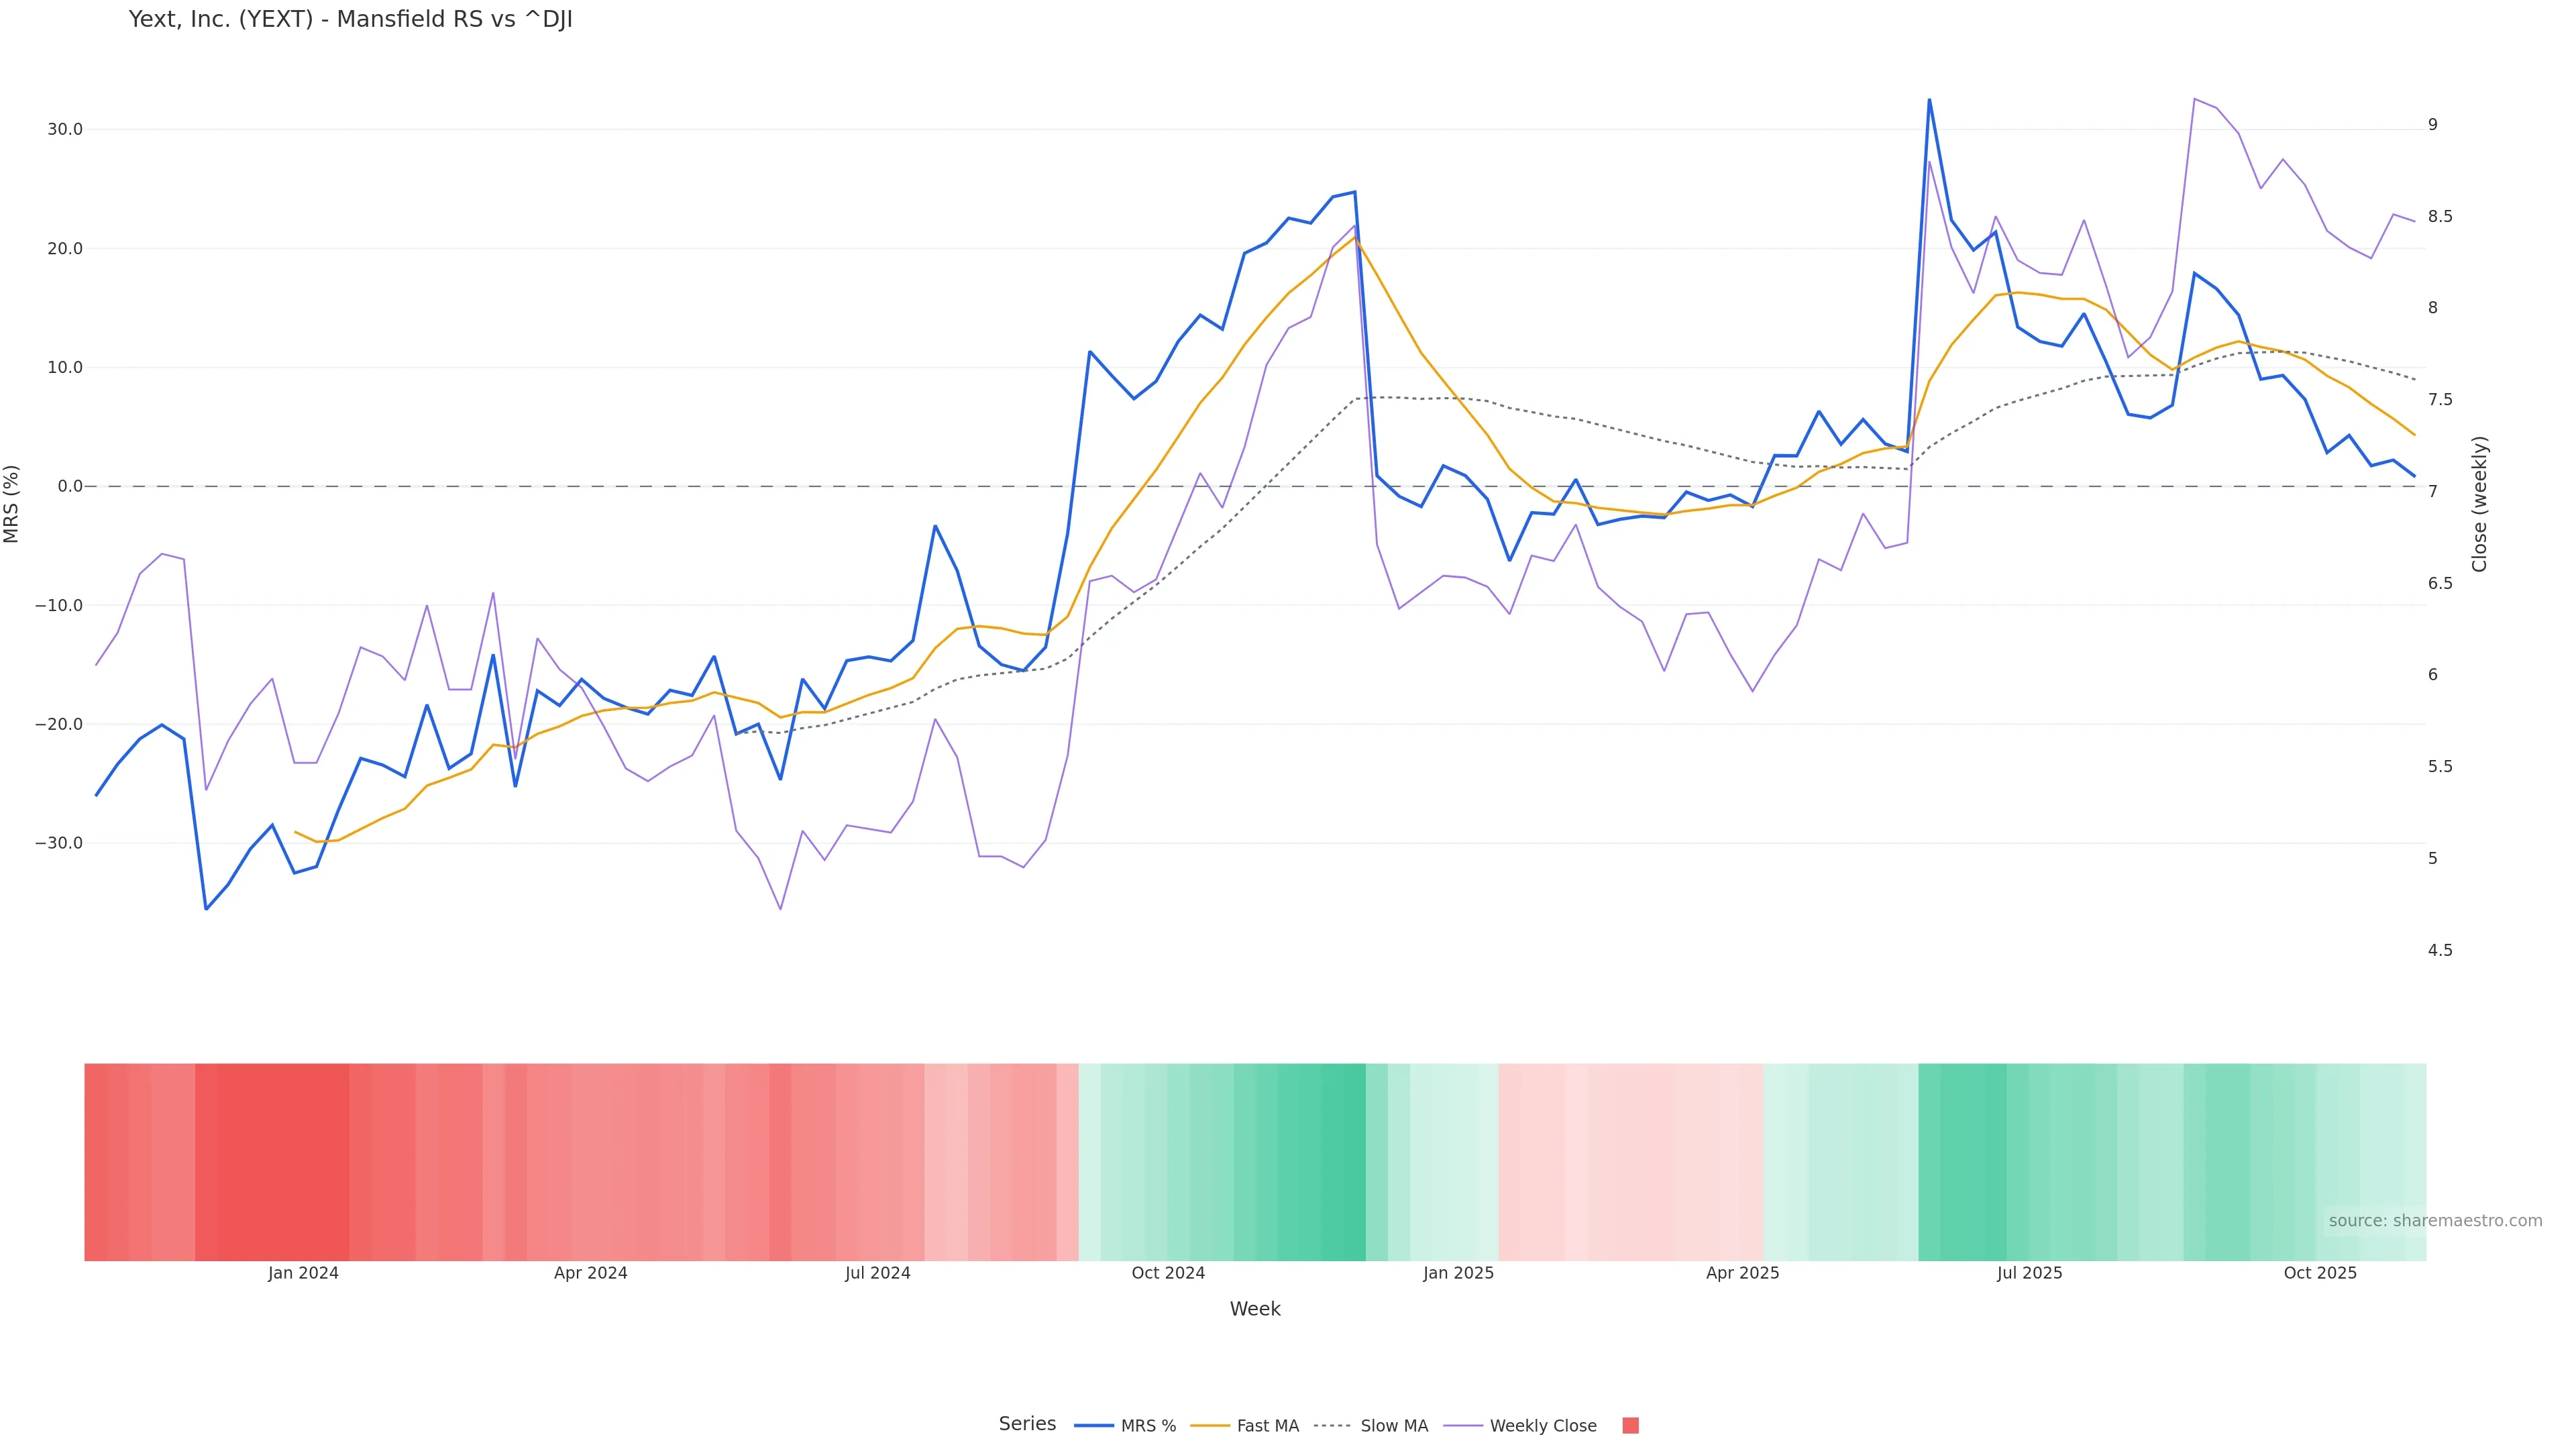The image size is (2576, 1449).
Task: Hide the Fast MA legend entry
Action: [x=1267, y=1426]
